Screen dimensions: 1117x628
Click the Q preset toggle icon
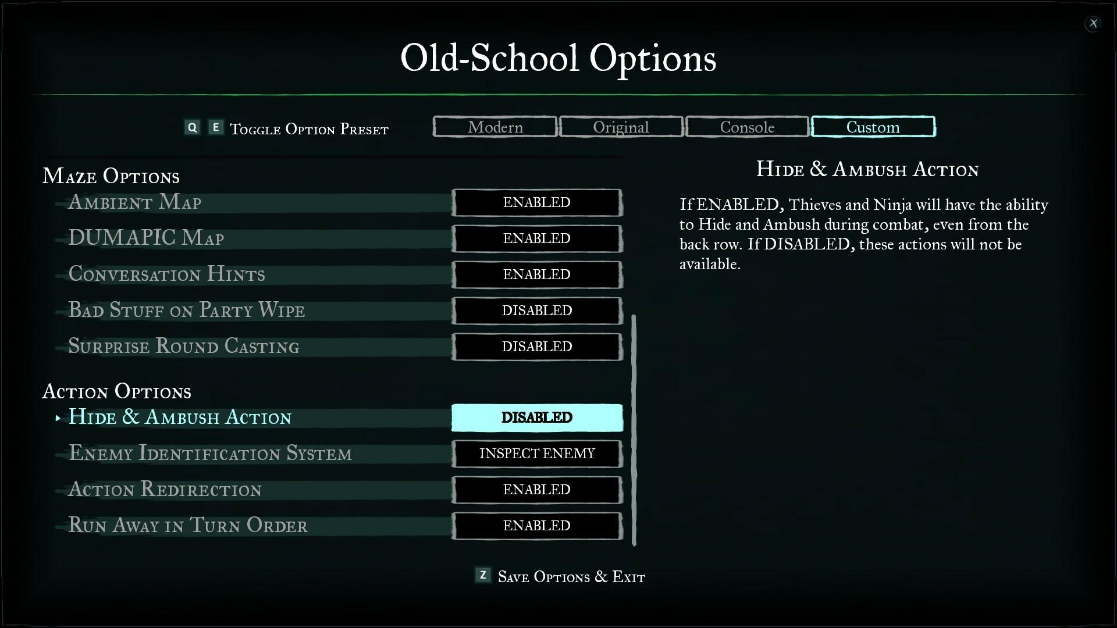(192, 127)
